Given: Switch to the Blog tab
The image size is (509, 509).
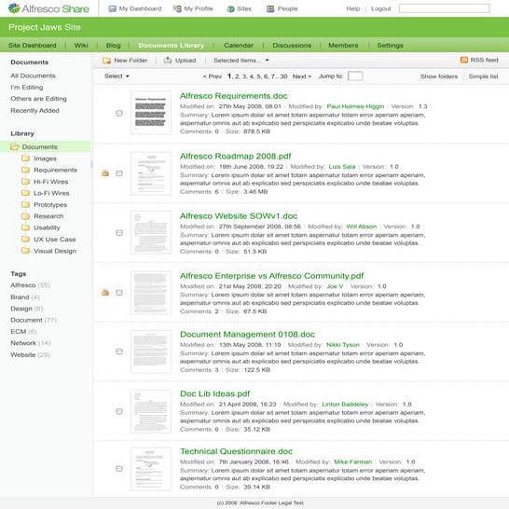Looking at the screenshot, I should [114, 45].
